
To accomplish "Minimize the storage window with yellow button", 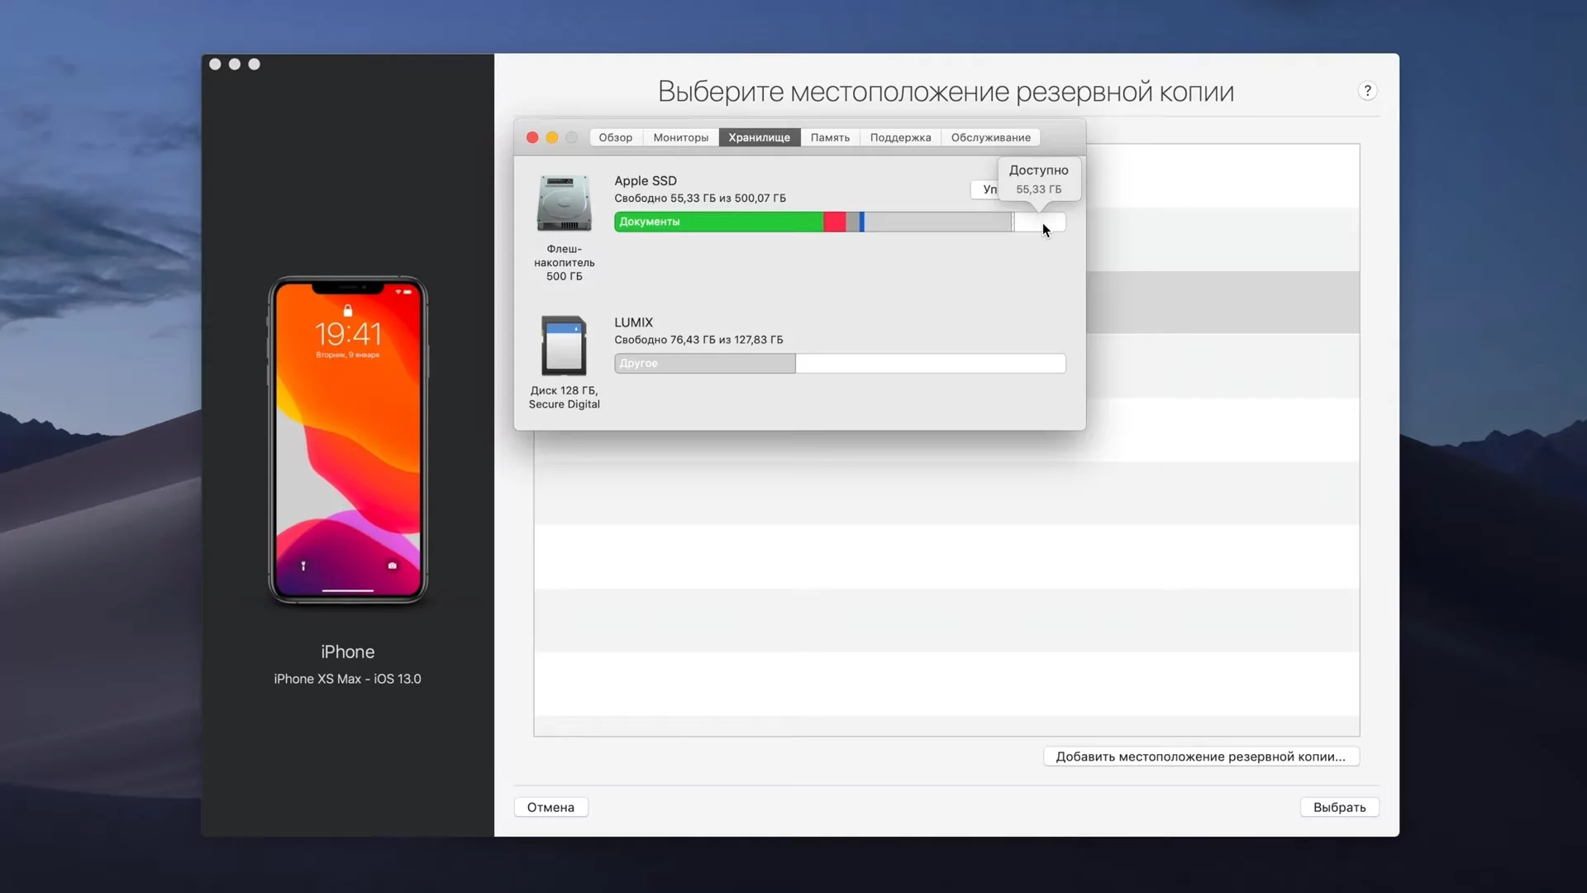I will point(552,137).
